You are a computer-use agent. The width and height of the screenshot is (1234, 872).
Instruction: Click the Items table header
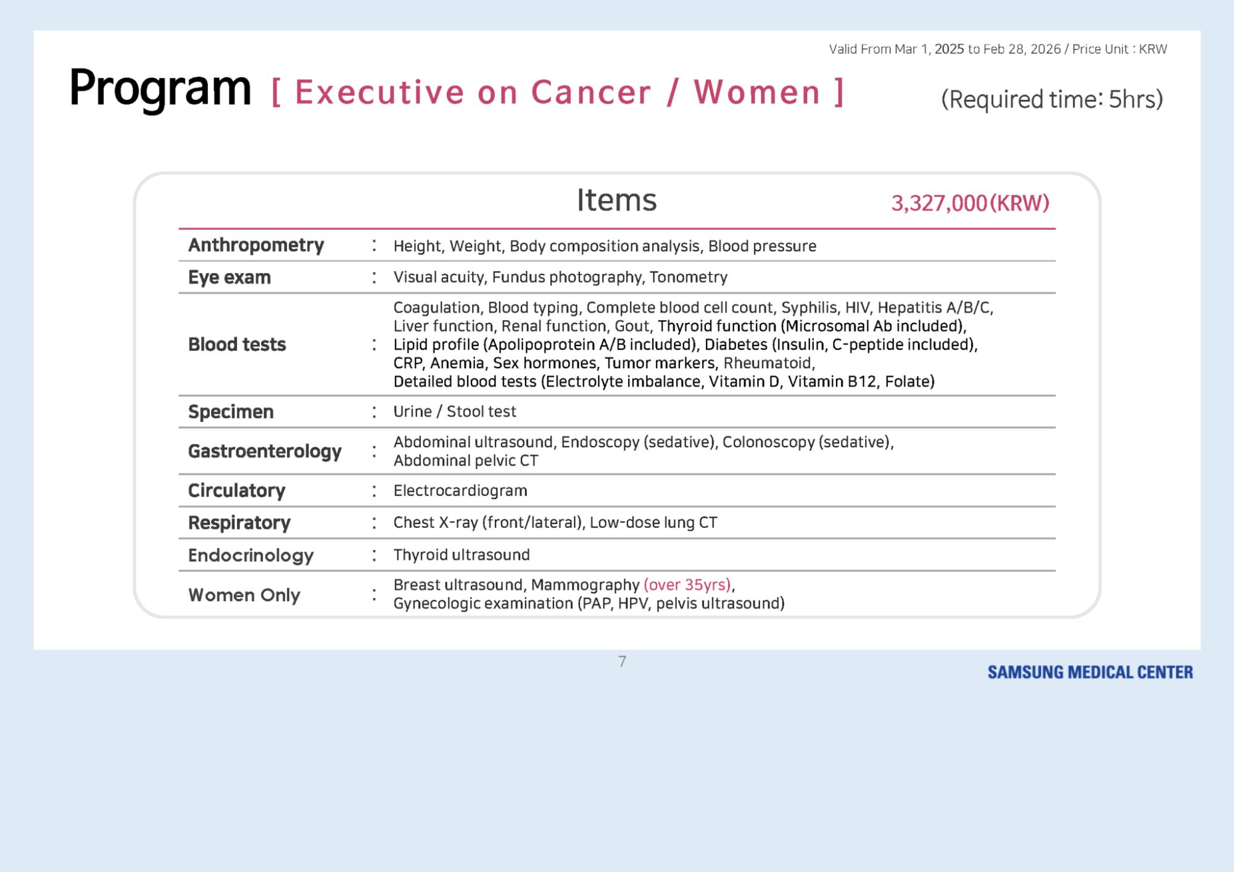616,200
